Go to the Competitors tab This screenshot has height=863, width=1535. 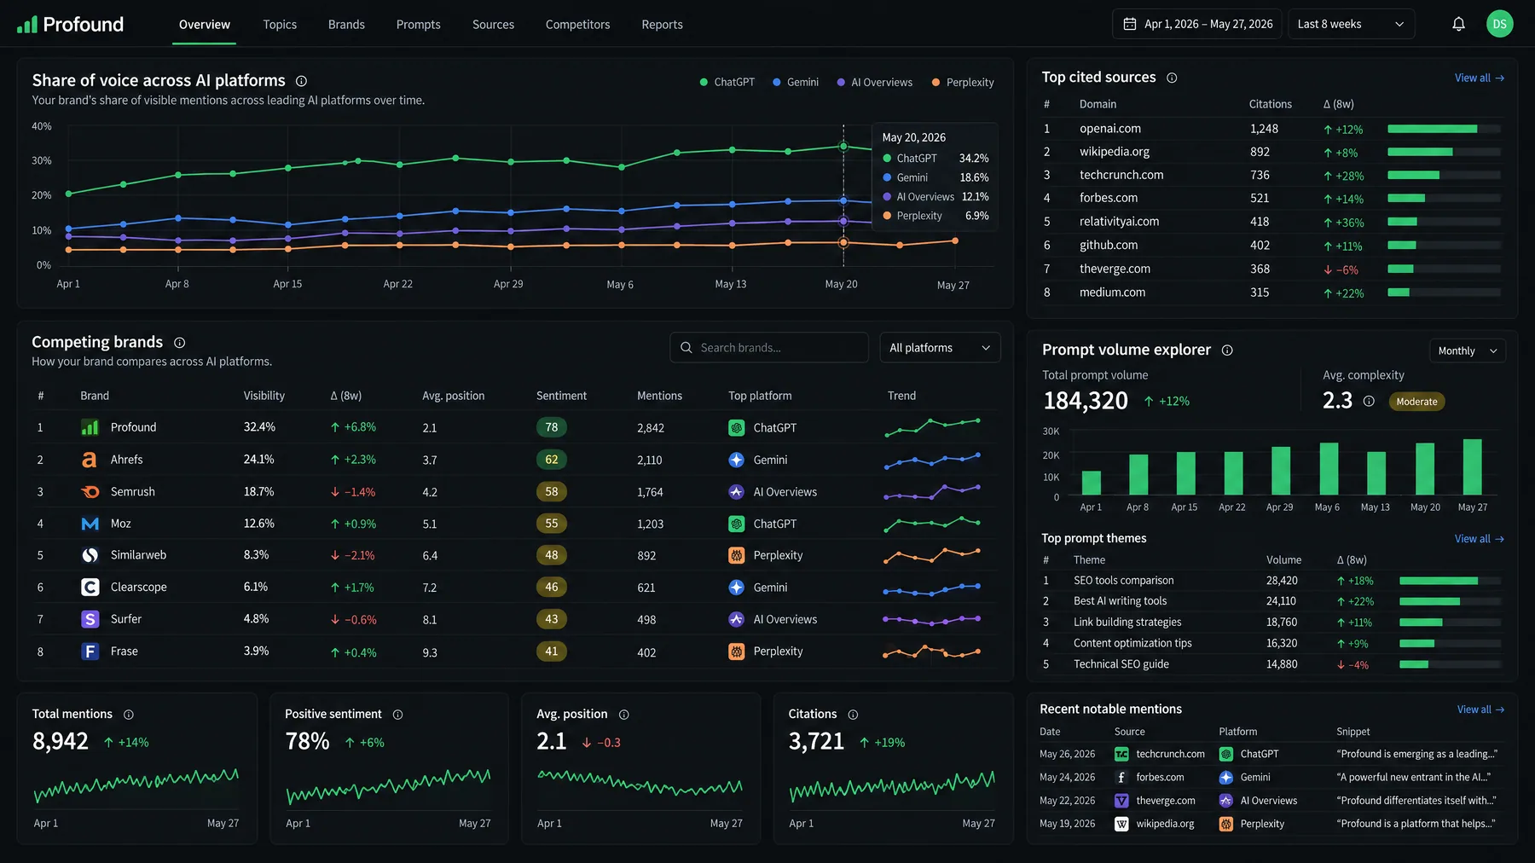pyautogui.click(x=577, y=25)
